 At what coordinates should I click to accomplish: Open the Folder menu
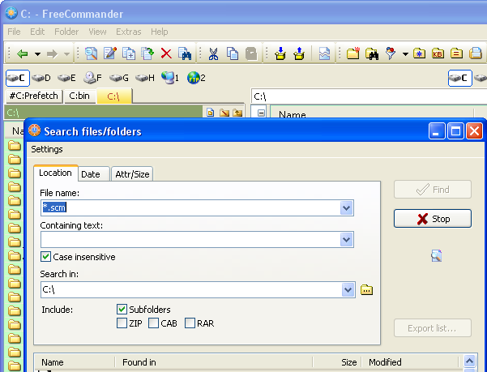(66, 32)
